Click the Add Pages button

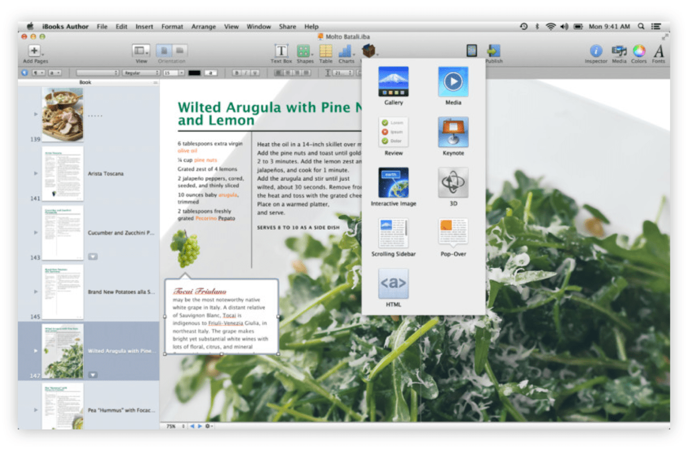(x=34, y=52)
